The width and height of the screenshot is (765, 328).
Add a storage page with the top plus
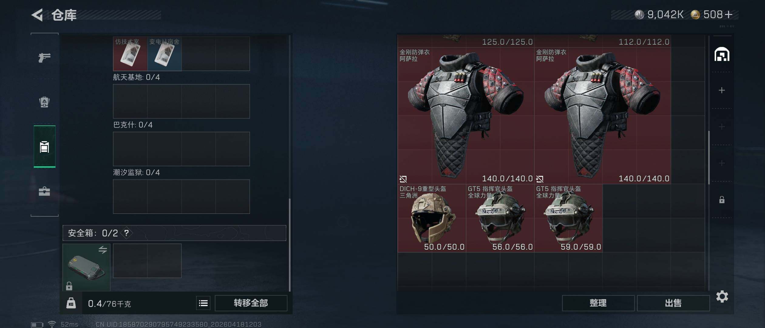(722, 90)
